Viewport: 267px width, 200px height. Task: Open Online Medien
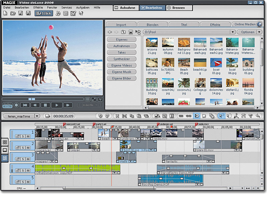(247, 24)
